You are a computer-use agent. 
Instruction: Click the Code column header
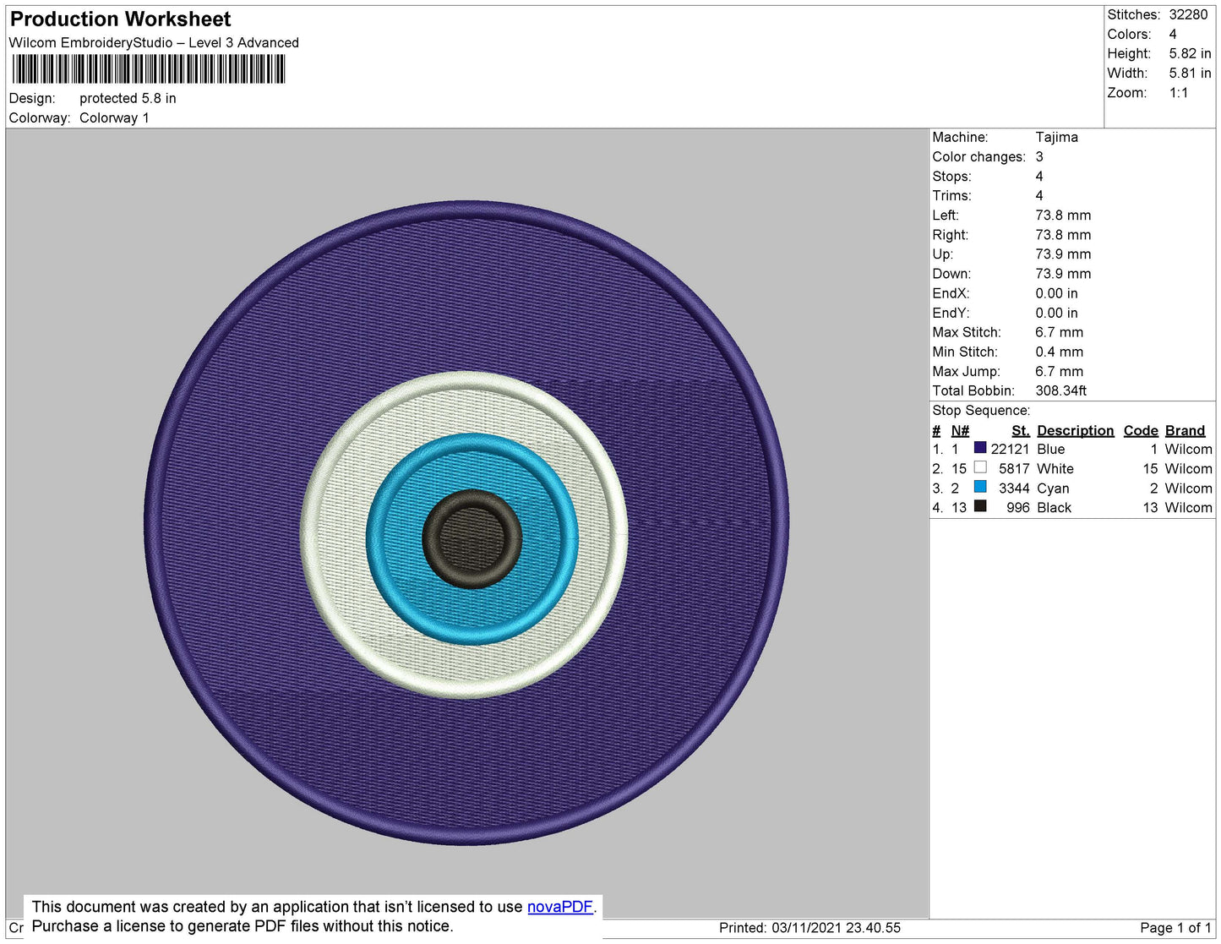[1141, 430]
